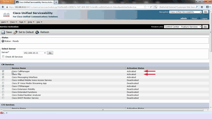The image size is (212, 119).
Task: Open the Firefox home page icon
Action: point(202,7)
